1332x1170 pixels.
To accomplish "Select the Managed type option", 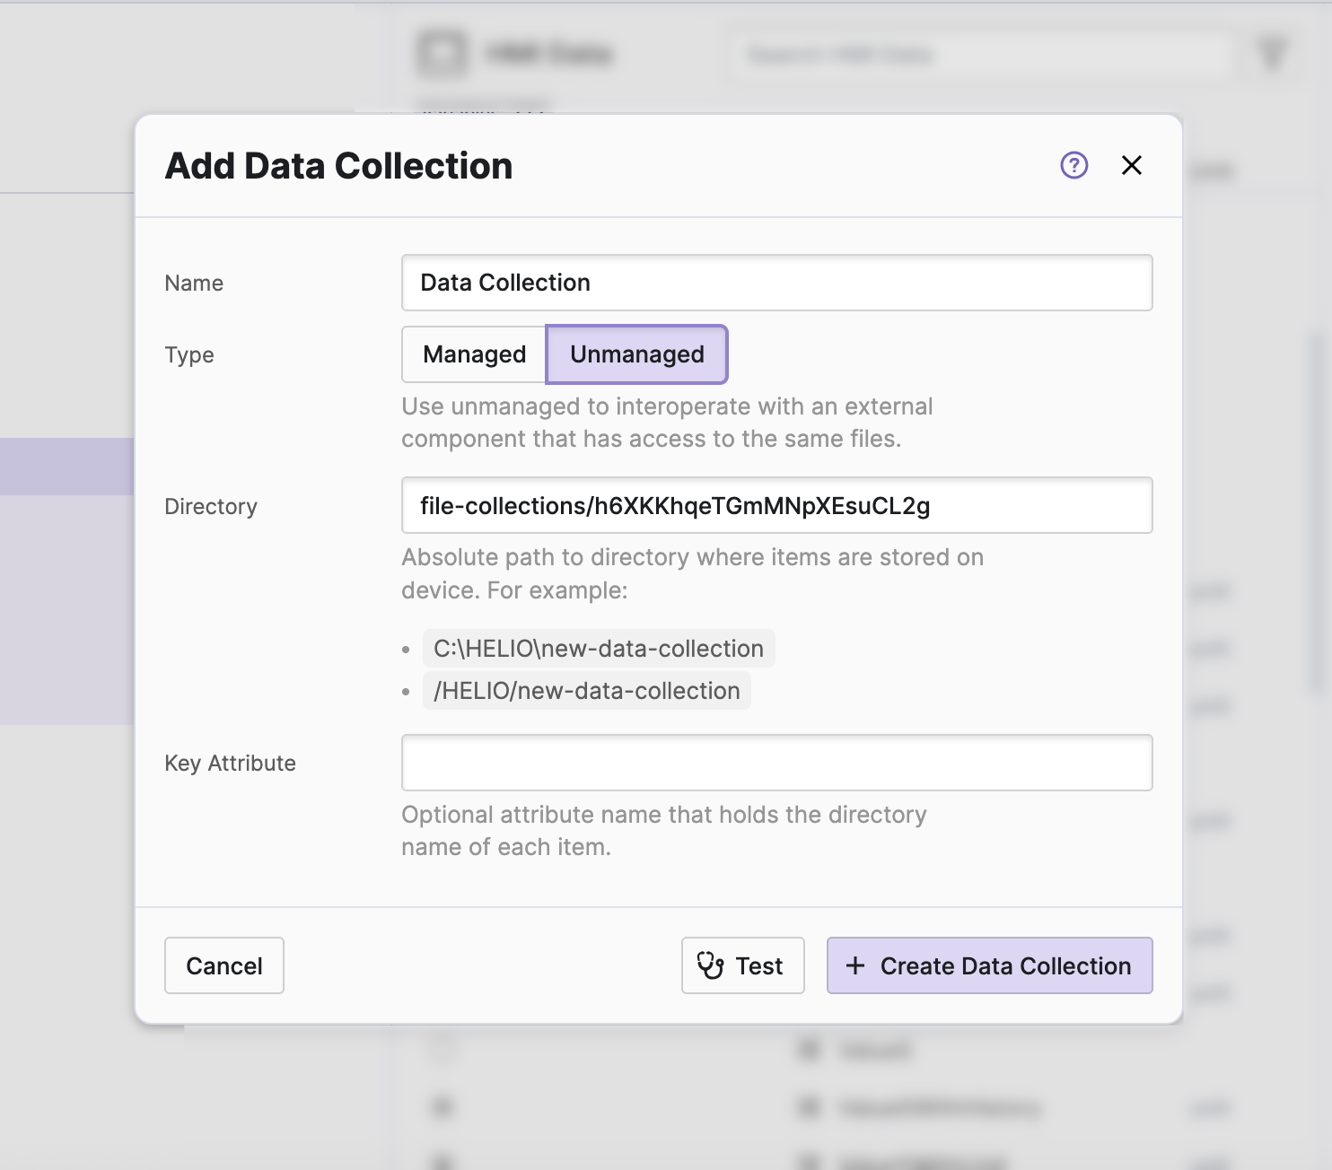I will tap(474, 354).
